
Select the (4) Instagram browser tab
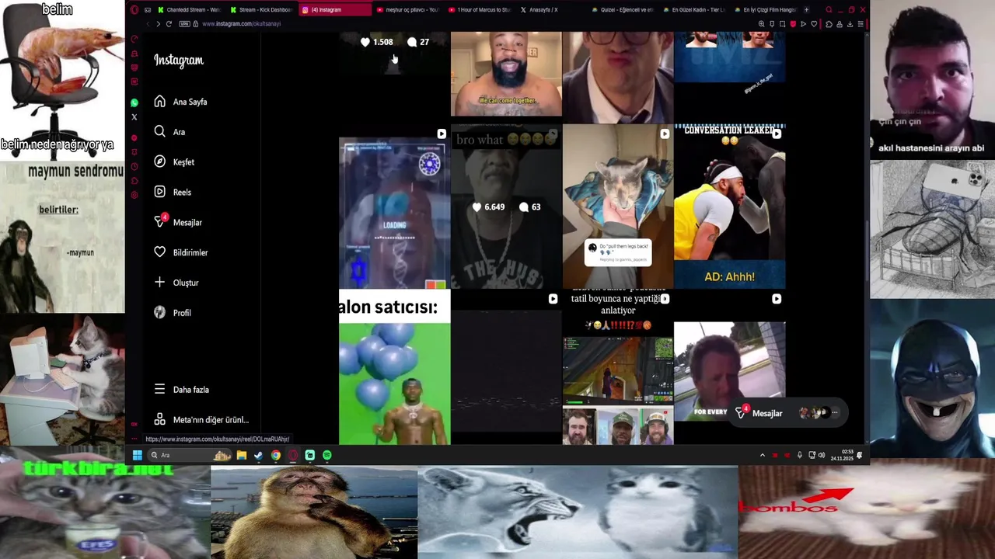(x=335, y=10)
